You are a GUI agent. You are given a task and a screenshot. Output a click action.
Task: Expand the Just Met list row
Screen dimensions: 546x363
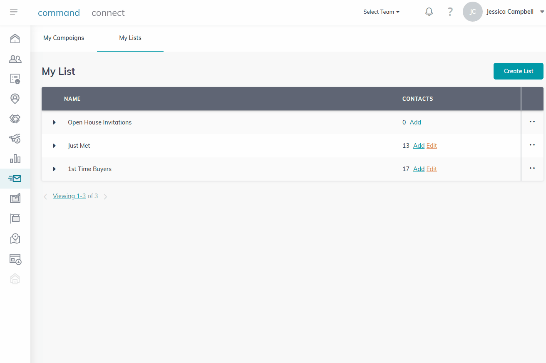pos(54,146)
